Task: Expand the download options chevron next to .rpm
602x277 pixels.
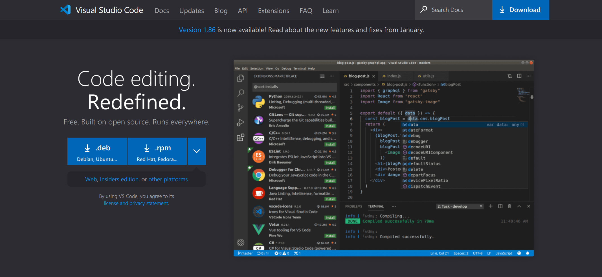Action: point(197,151)
